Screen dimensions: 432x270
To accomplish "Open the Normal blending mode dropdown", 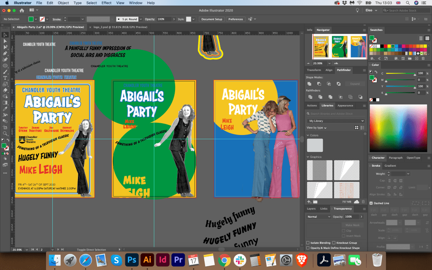I will pyautogui.click(x=319, y=216).
